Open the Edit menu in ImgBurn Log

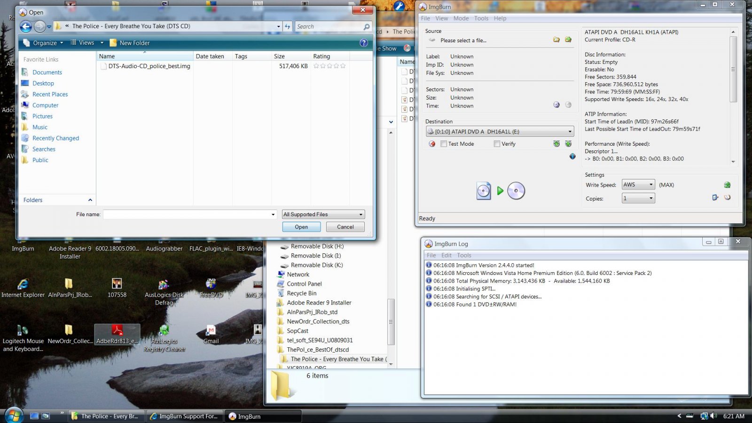(x=446, y=255)
